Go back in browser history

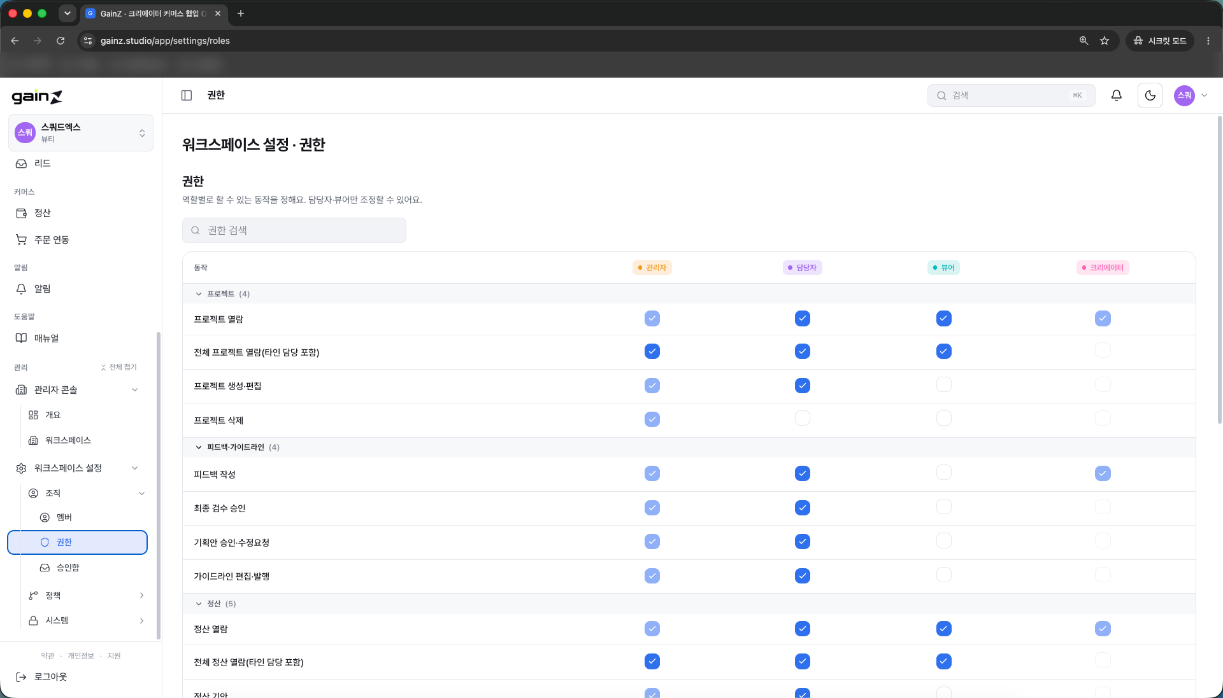(x=15, y=41)
